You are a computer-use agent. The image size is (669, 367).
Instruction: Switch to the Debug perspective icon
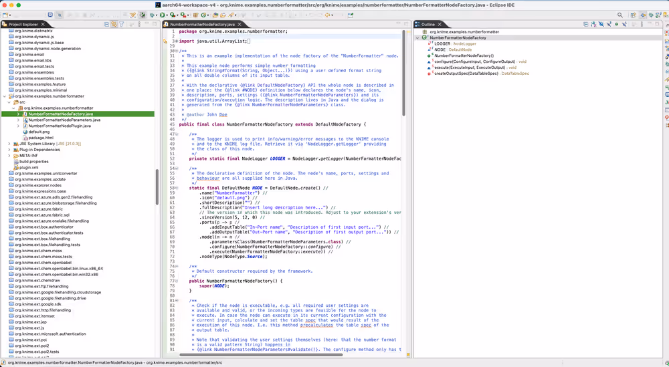coord(651,15)
